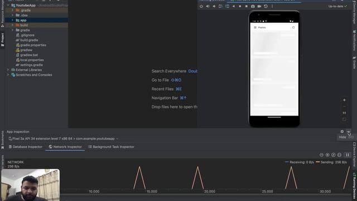The image size is (357, 201).
Task: Click the 25.000 timeline marker
Action: (x=267, y=192)
